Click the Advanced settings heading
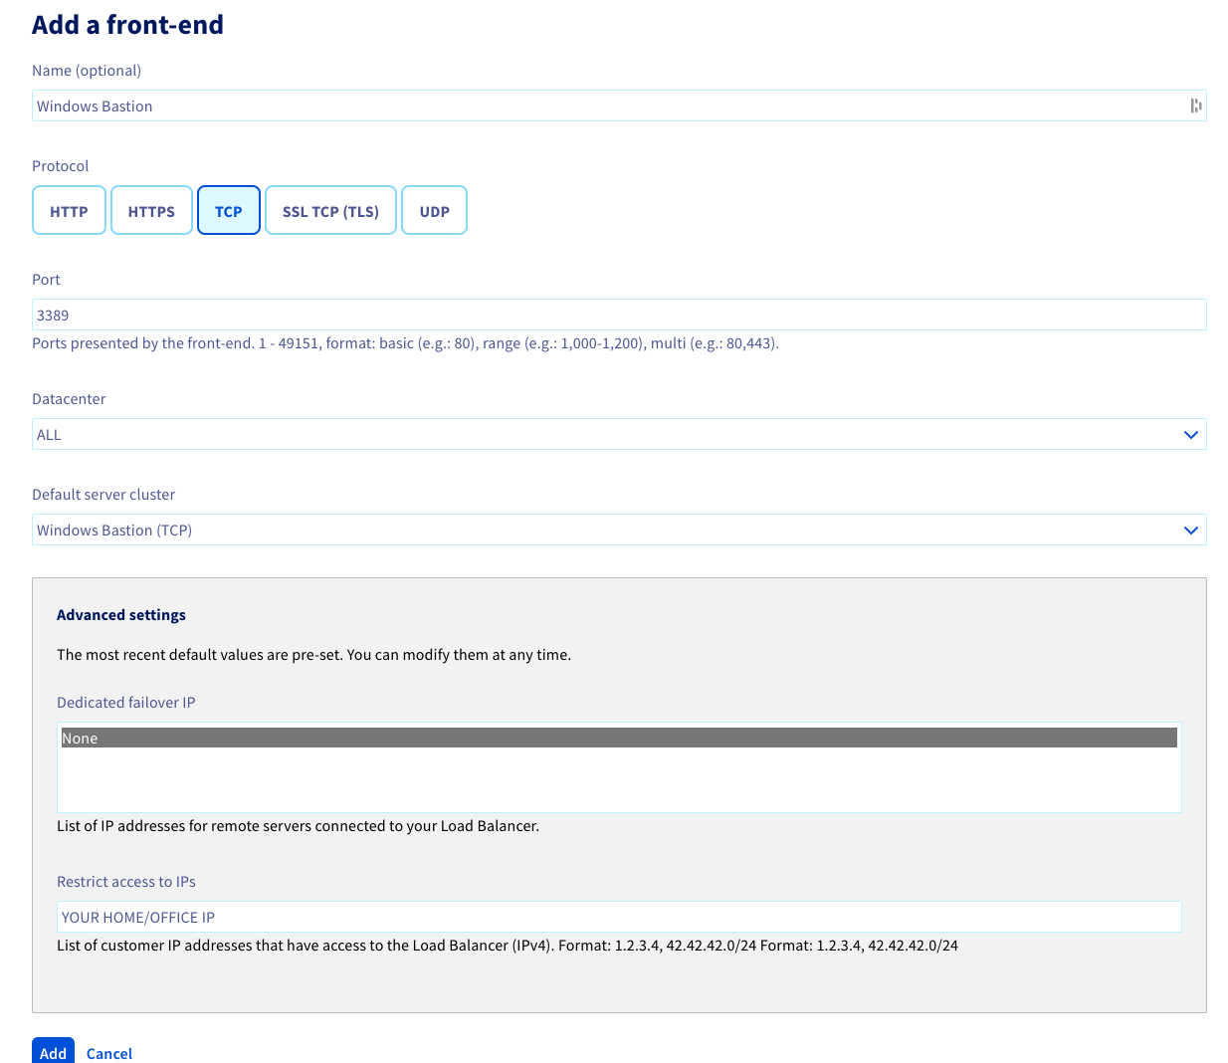This screenshot has width=1228, height=1063. click(x=121, y=615)
